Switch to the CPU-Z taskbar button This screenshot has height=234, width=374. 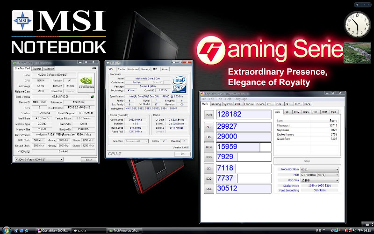[89, 231]
